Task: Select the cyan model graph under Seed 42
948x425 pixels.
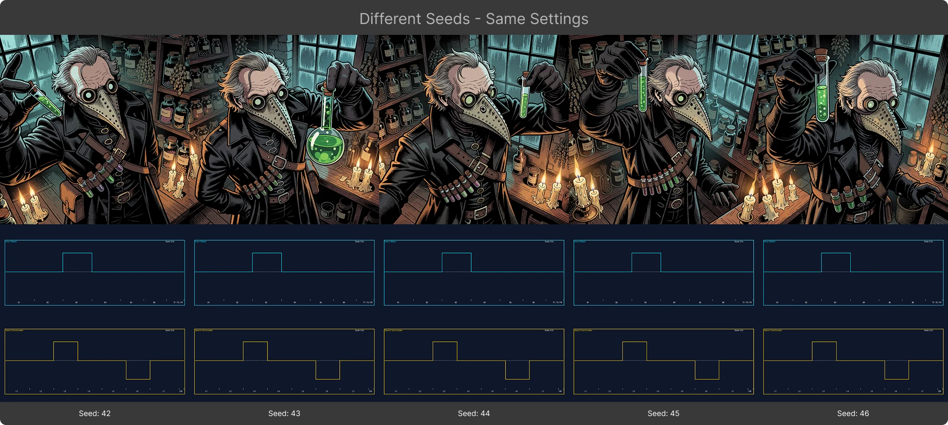Action: (x=95, y=273)
